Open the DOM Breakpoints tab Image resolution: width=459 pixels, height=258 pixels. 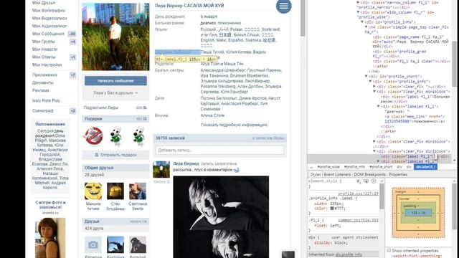coord(370,174)
